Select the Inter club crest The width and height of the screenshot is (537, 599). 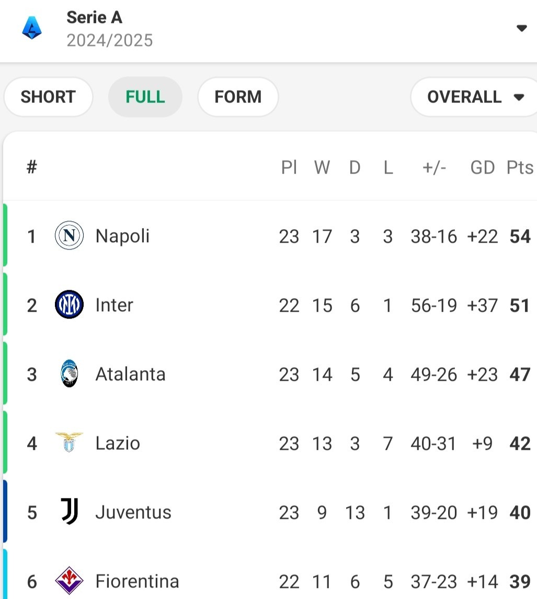(x=69, y=304)
